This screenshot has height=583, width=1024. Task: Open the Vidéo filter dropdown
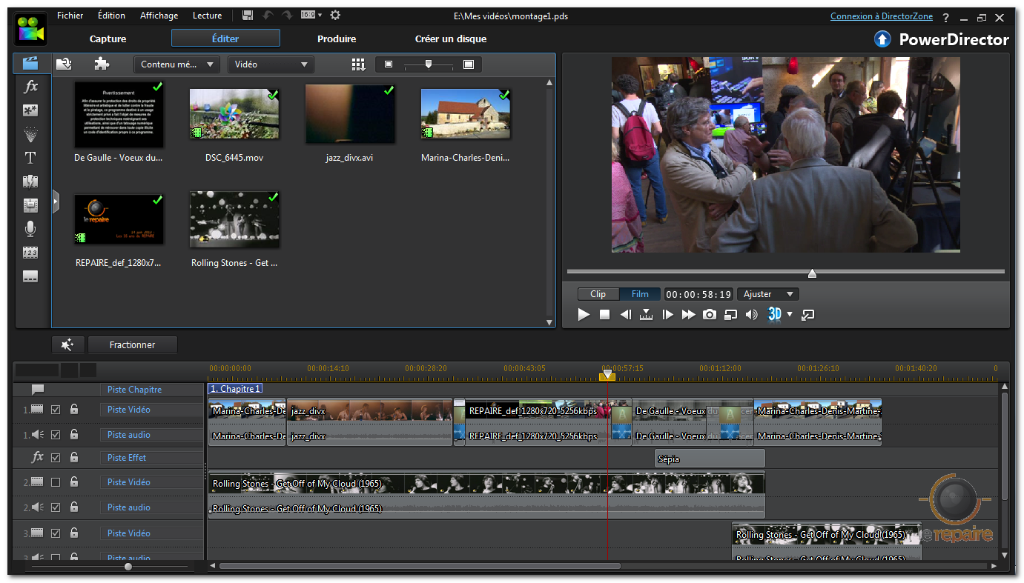tap(271, 64)
